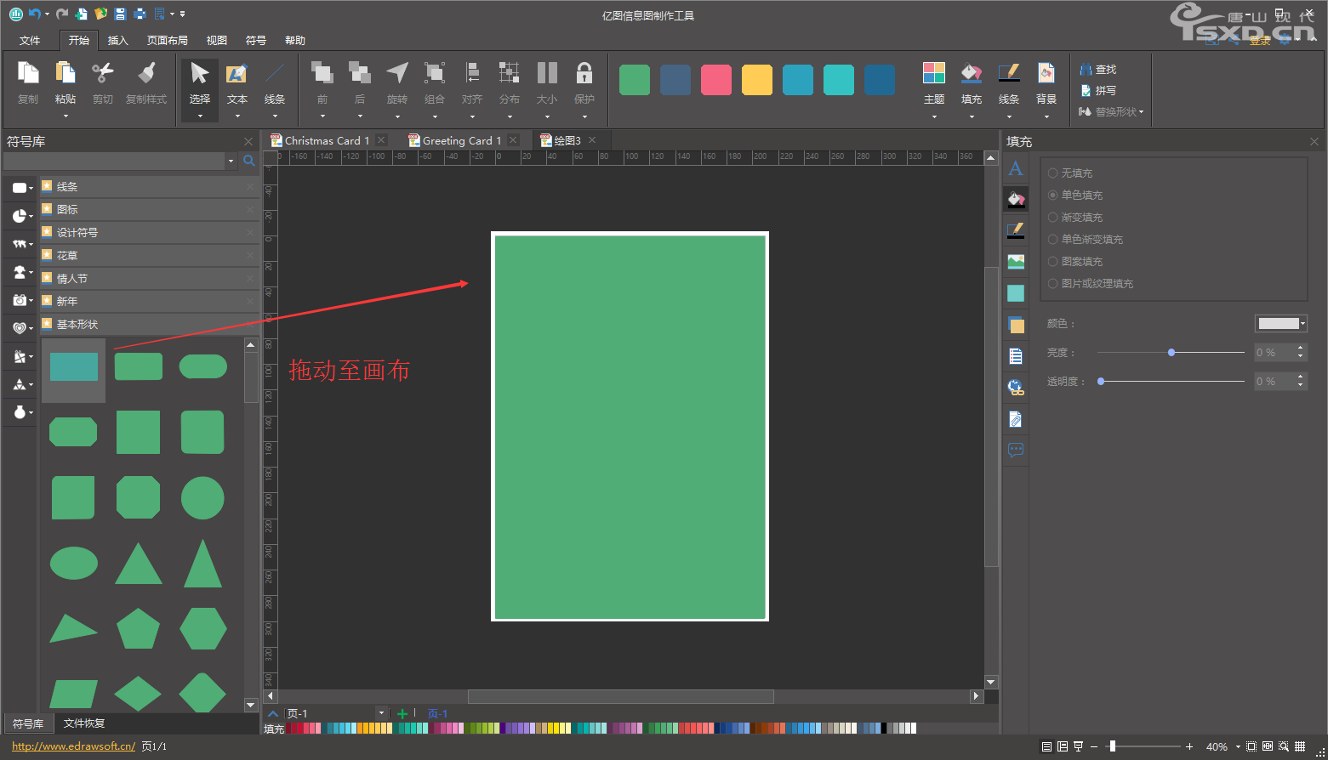Pick the yellow theme color swatch
The height and width of the screenshot is (760, 1328).
[x=757, y=79]
